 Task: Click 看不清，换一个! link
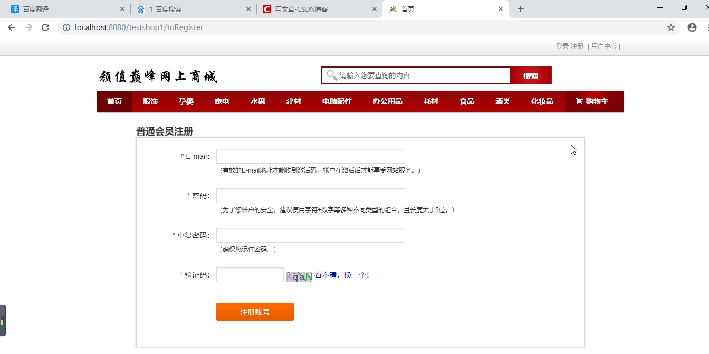(342, 275)
